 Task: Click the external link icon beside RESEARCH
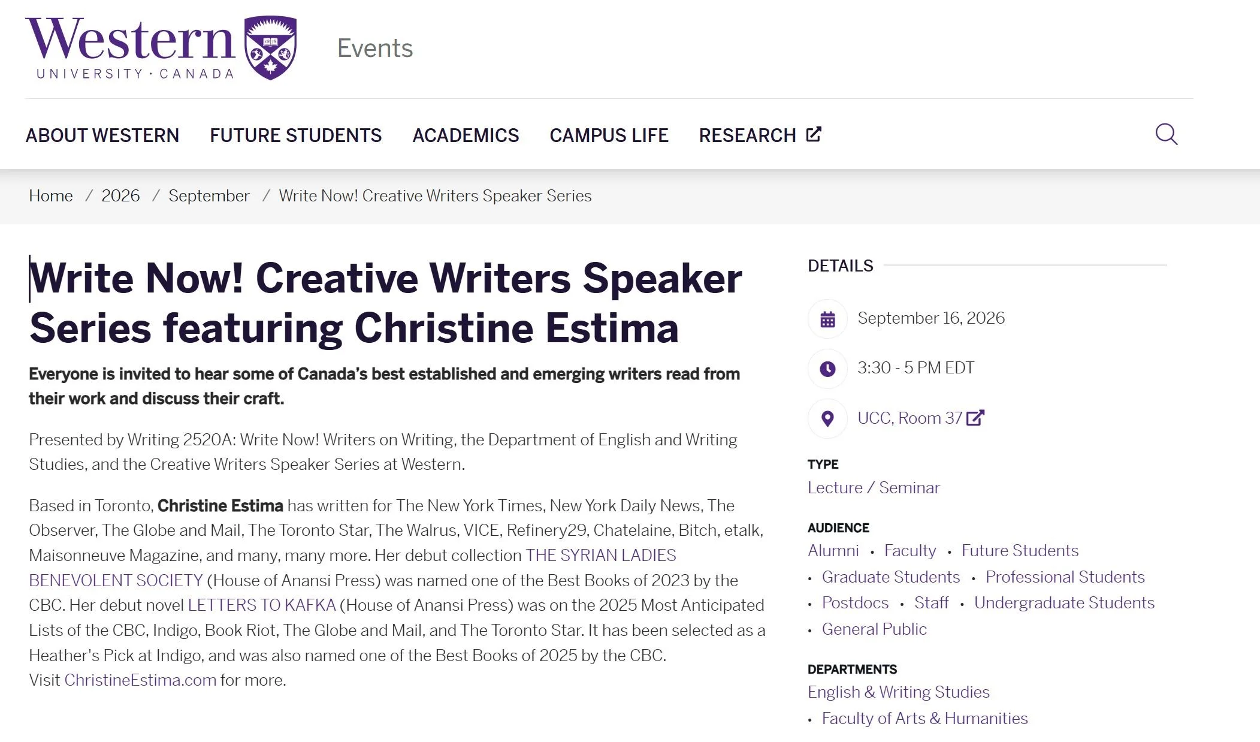click(x=814, y=134)
